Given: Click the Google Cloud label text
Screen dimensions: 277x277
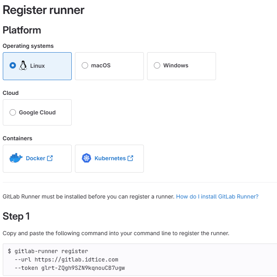Looking at the screenshot, I should click(37, 113).
